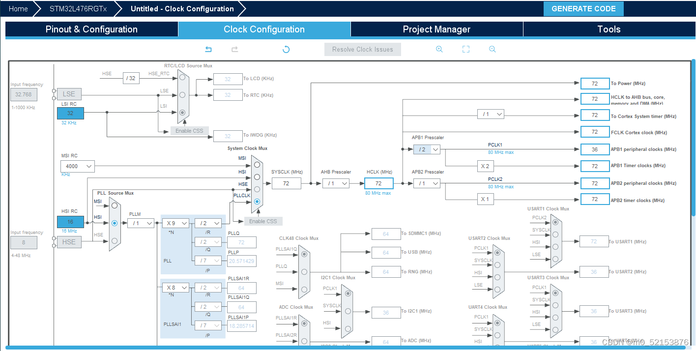Click the HSI RC 16 block
696x351 pixels.
[x=70, y=222]
